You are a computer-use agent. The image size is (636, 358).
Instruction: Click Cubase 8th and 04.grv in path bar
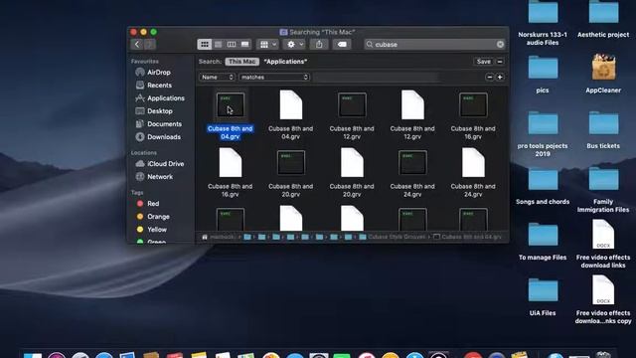click(x=467, y=237)
